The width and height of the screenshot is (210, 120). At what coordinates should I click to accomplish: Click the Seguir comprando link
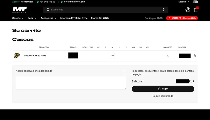click(163, 96)
